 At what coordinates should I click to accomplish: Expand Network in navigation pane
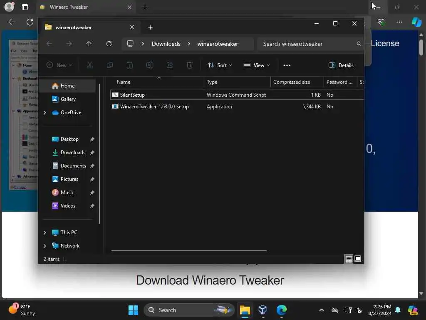point(45,246)
